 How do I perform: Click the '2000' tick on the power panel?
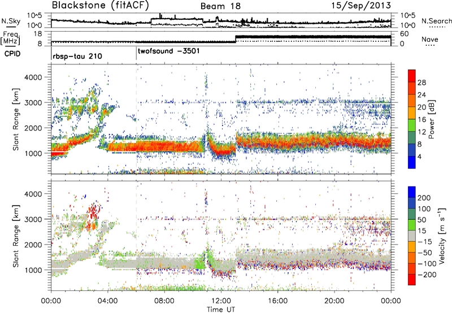pos(33,128)
